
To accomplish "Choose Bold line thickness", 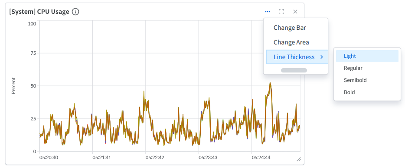I will click(367, 92).
